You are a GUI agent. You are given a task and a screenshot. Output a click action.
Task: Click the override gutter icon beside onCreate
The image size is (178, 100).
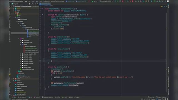[43, 15]
